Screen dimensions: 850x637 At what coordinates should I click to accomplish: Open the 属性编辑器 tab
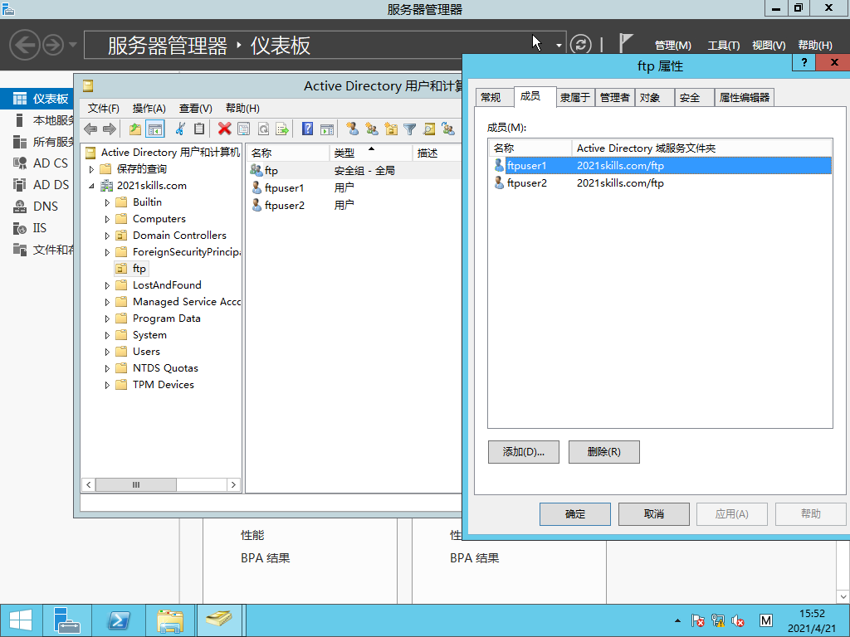(745, 98)
